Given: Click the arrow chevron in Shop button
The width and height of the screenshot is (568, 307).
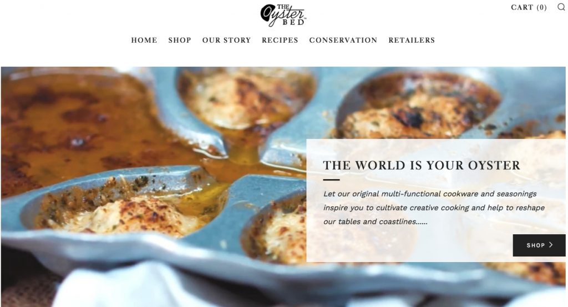Looking at the screenshot, I should pyautogui.click(x=551, y=245).
